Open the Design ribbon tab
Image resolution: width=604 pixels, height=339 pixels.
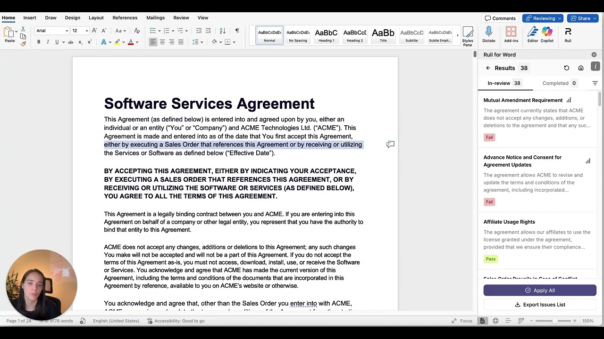point(73,18)
